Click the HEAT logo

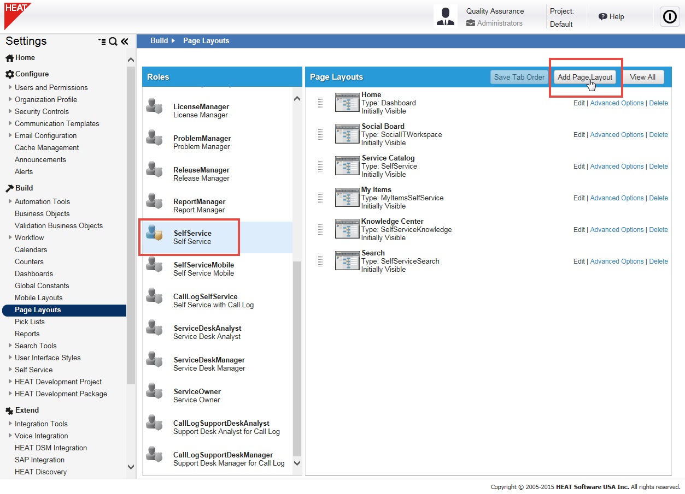point(17,15)
